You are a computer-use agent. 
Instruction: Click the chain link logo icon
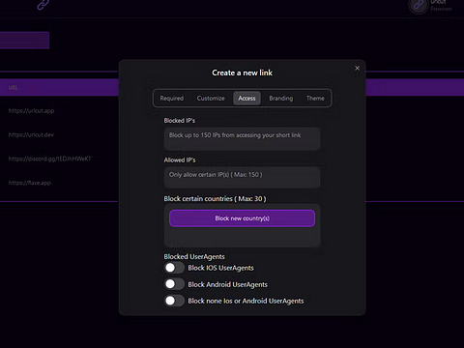[x=43, y=5]
